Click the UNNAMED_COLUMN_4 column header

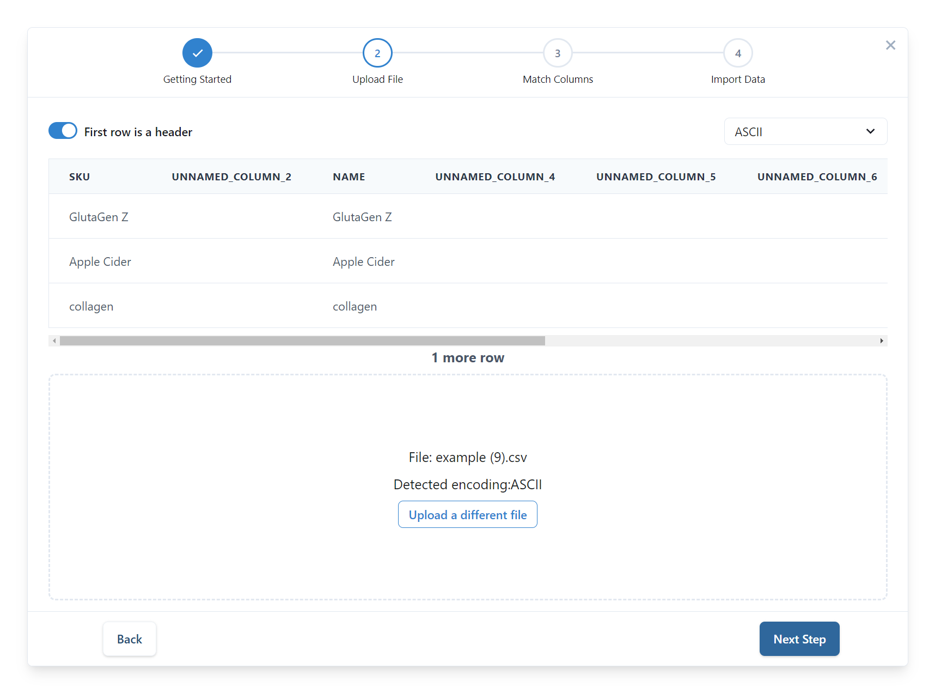(495, 177)
